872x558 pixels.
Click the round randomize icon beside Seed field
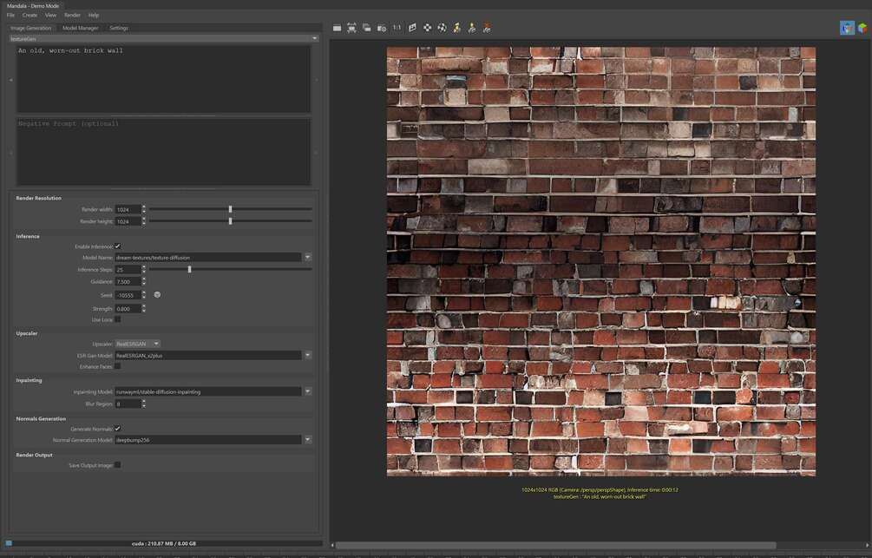[157, 295]
